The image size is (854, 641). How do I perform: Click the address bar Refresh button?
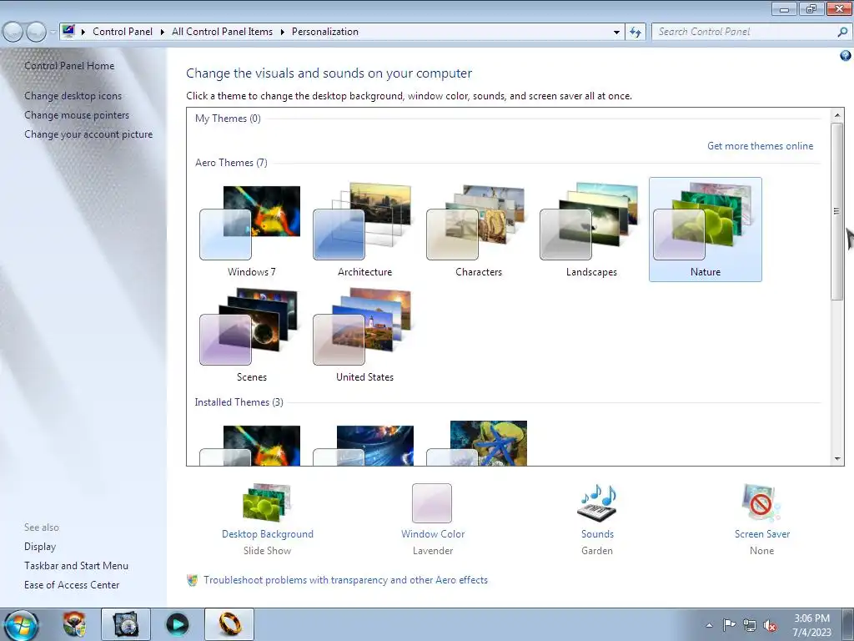635,33
